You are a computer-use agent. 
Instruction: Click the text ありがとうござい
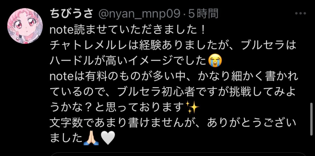(252, 123)
